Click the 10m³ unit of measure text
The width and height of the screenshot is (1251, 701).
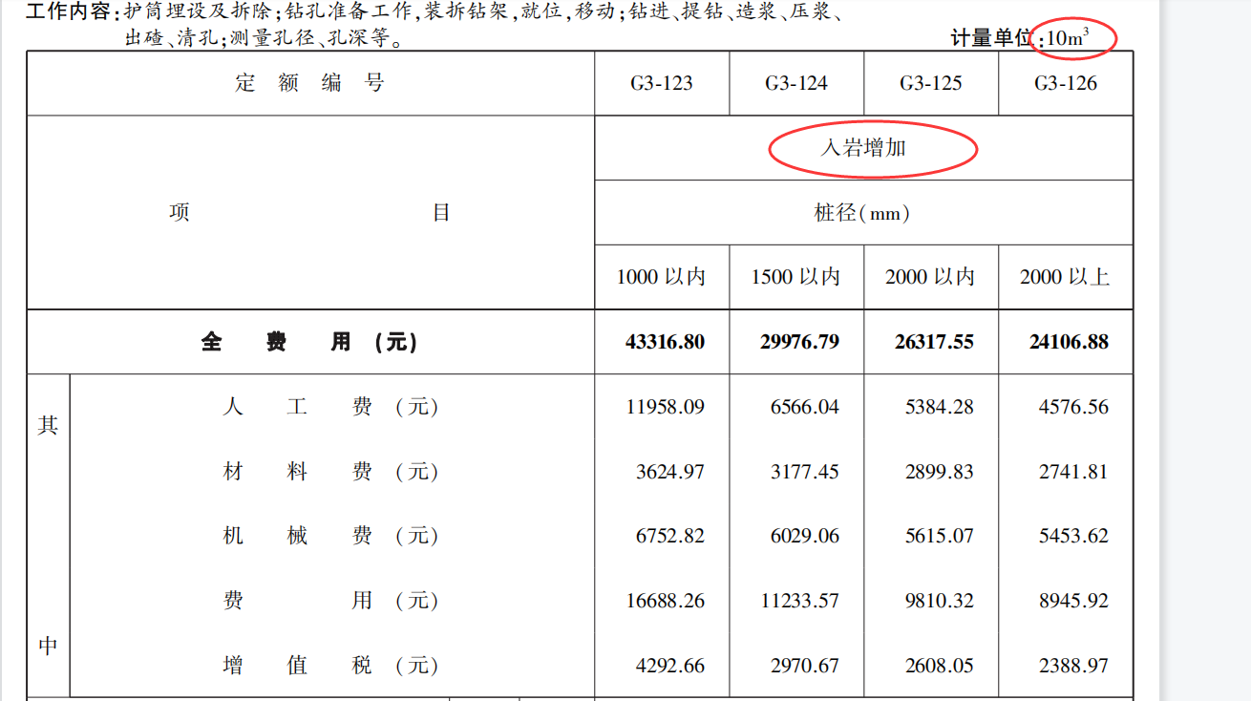(1068, 38)
